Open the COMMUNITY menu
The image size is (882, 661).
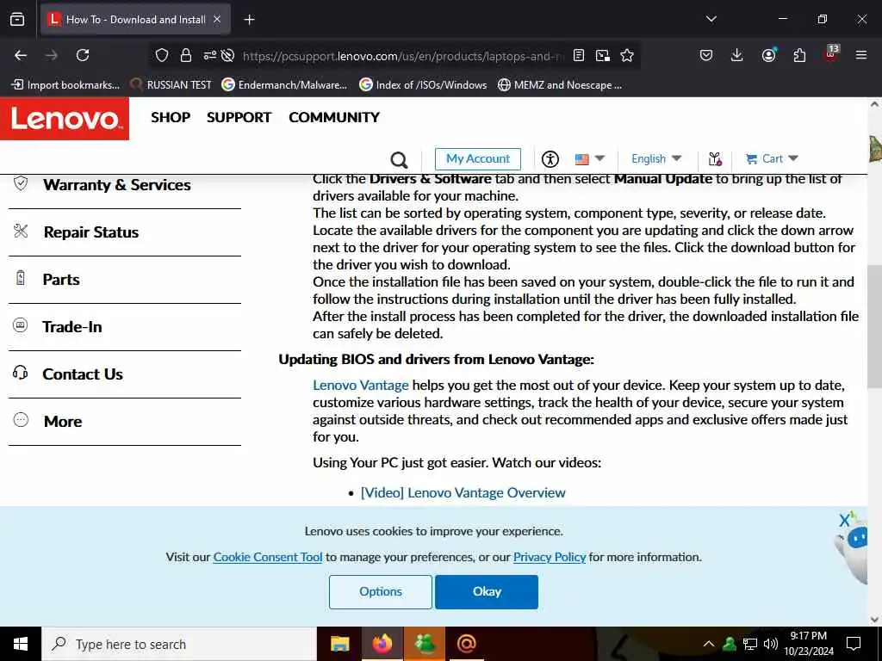334,117
